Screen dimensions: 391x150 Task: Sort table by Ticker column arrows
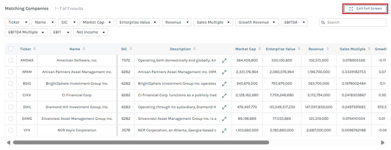coord(35,49)
